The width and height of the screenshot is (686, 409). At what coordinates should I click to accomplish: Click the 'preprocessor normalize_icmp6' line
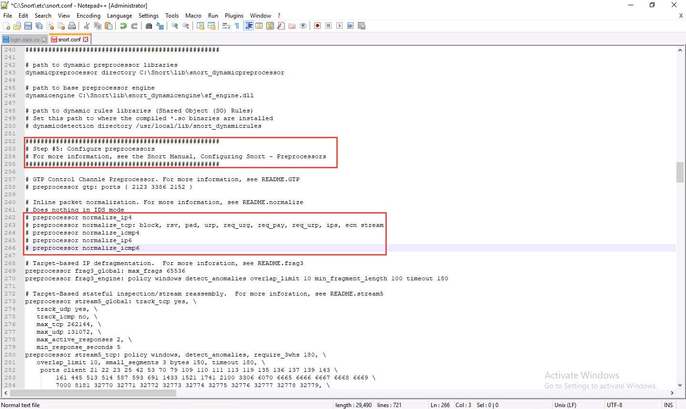(x=82, y=248)
